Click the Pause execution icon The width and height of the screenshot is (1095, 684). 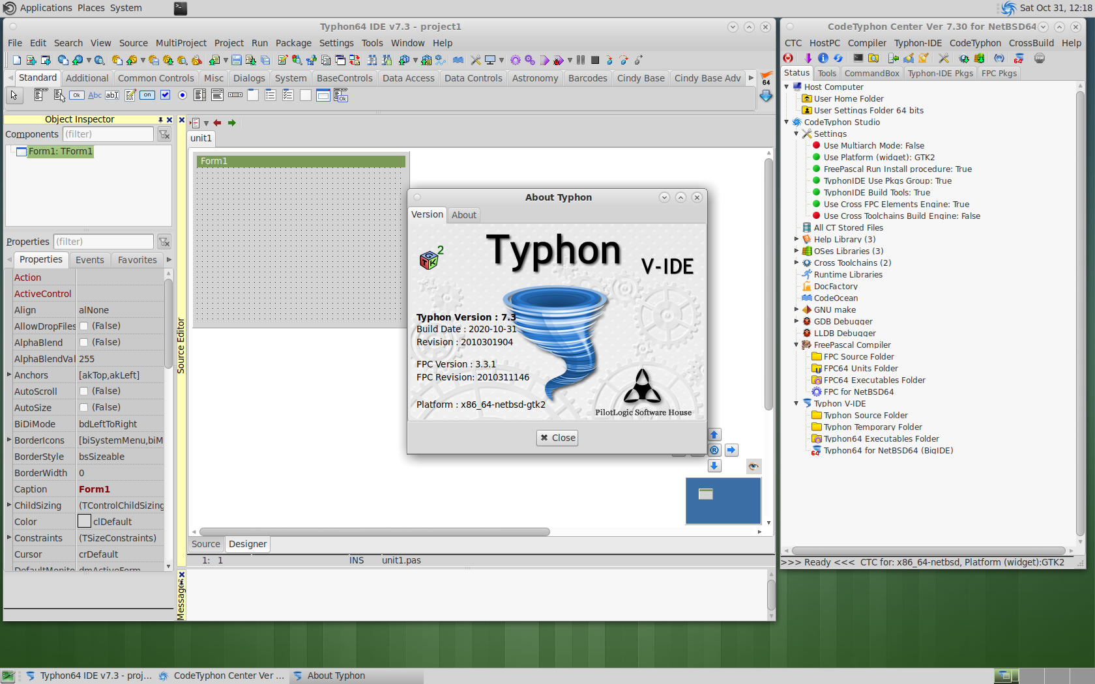point(580,60)
